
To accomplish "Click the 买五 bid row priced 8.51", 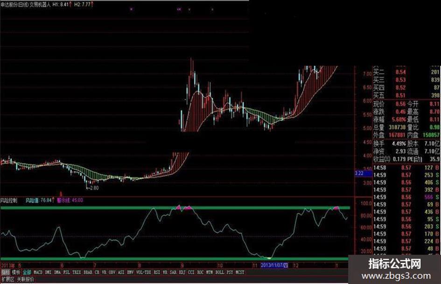I will pos(406,96).
